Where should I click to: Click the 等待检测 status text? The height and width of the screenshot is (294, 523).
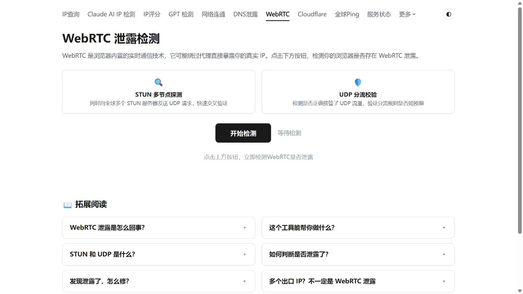(x=289, y=133)
